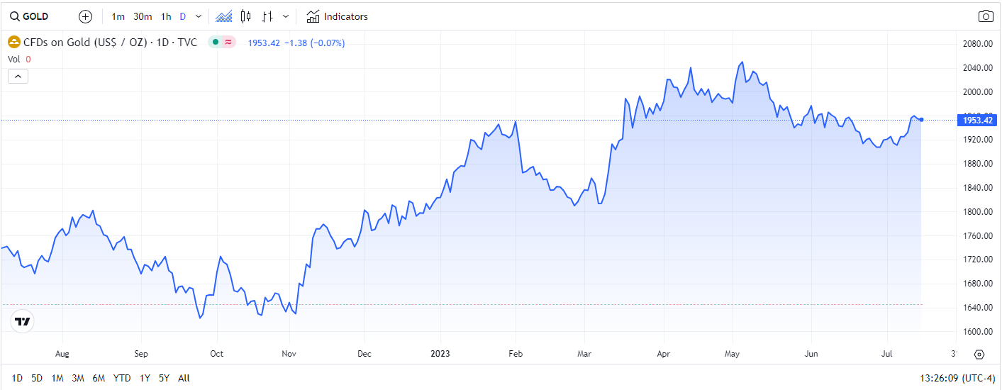Click the Vol indicator legend label
The image size is (1002, 390).
tap(14, 60)
